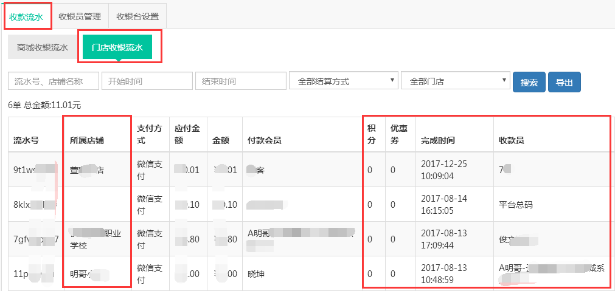Click the 收款员 column header
Image resolution: width=615 pixels, height=291 pixels.
click(511, 140)
